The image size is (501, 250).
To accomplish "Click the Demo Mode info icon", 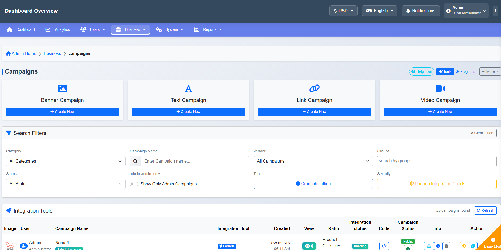I will coord(493,240).
